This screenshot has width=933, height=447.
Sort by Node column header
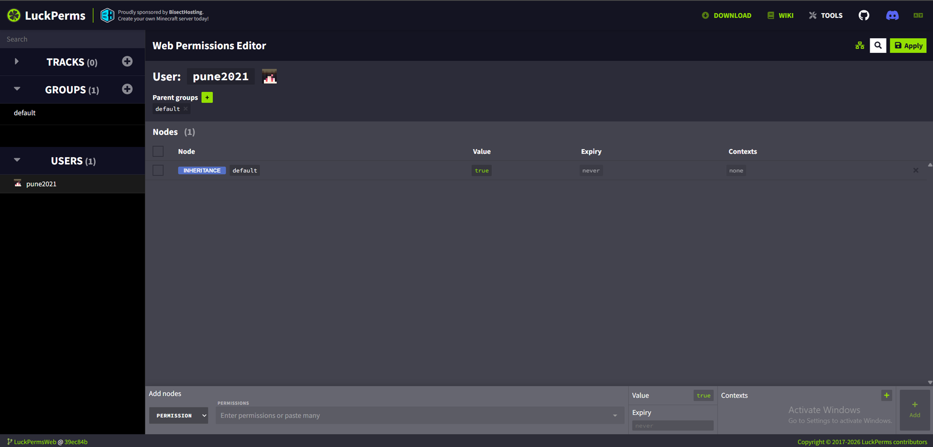[x=186, y=151]
